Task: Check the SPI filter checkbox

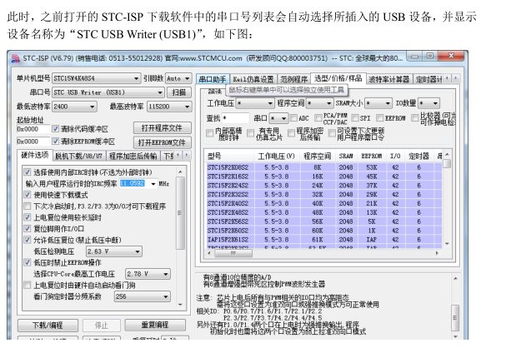Action: (x=355, y=118)
